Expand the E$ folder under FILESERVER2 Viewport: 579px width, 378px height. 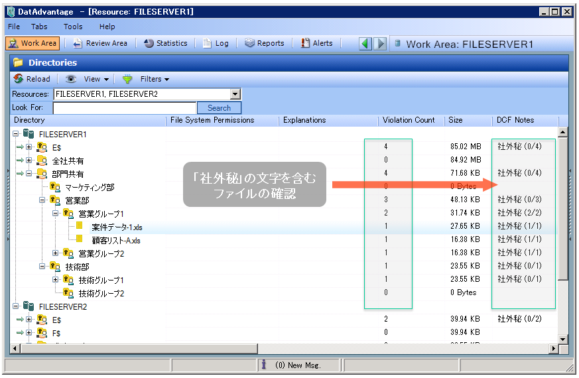coord(29,319)
